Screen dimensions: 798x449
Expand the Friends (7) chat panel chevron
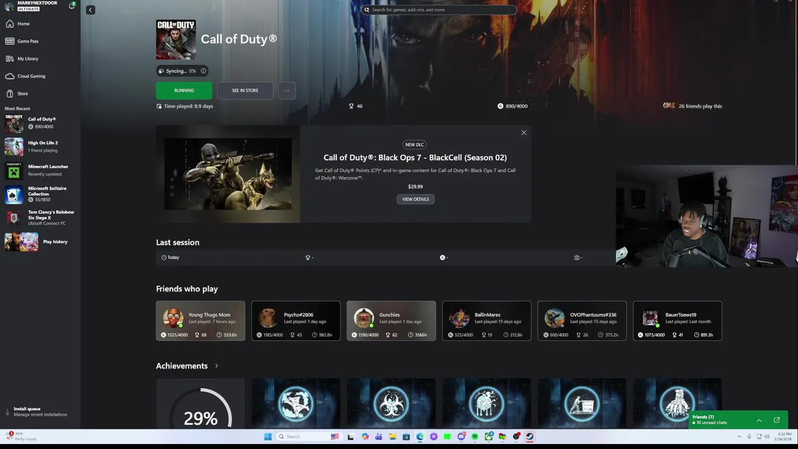point(759,420)
